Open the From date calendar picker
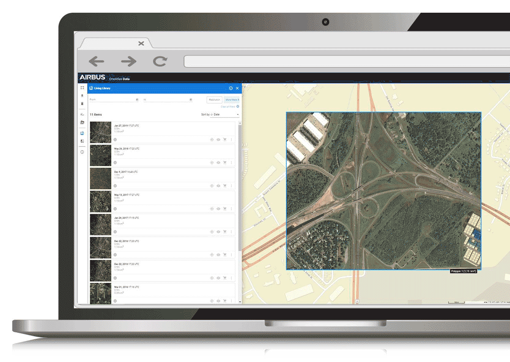This screenshot has width=510, height=362. pos(137,100)
